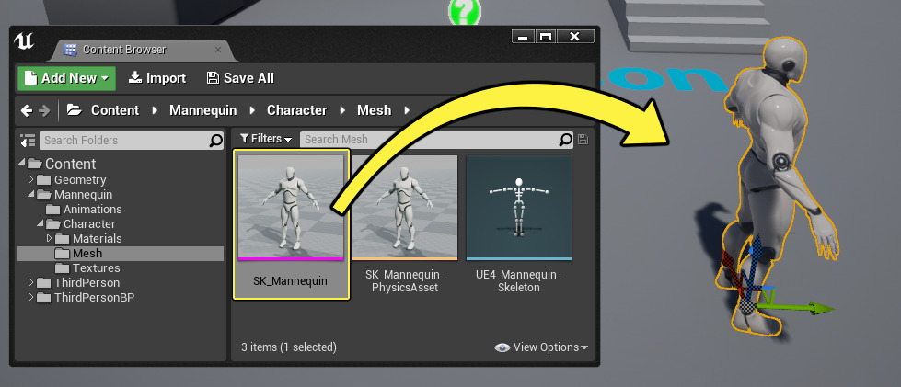Expand the Materials folder arrow
The image size is (901, 387).
tap(50, 238)
